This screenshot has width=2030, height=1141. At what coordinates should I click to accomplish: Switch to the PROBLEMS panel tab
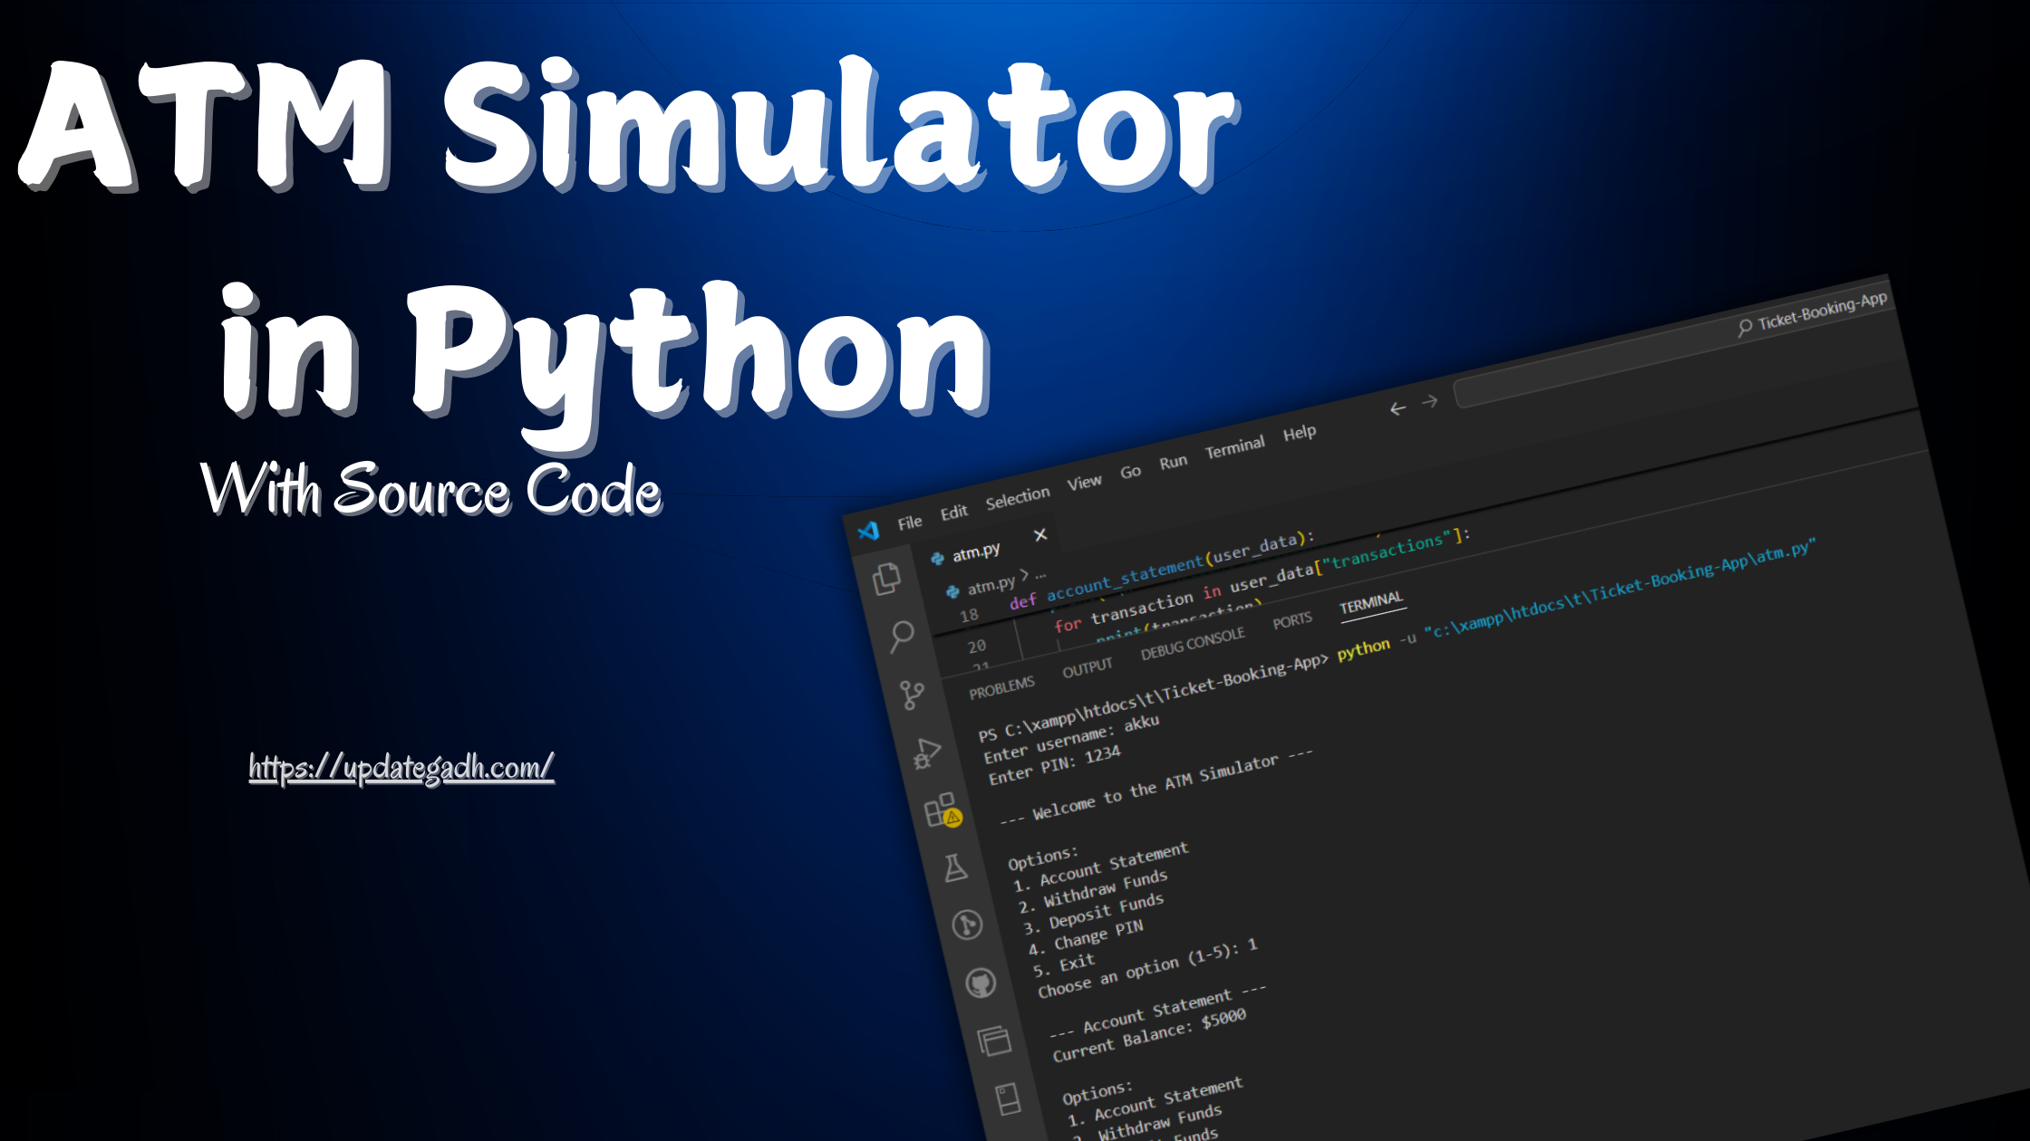pos(1001,687)
